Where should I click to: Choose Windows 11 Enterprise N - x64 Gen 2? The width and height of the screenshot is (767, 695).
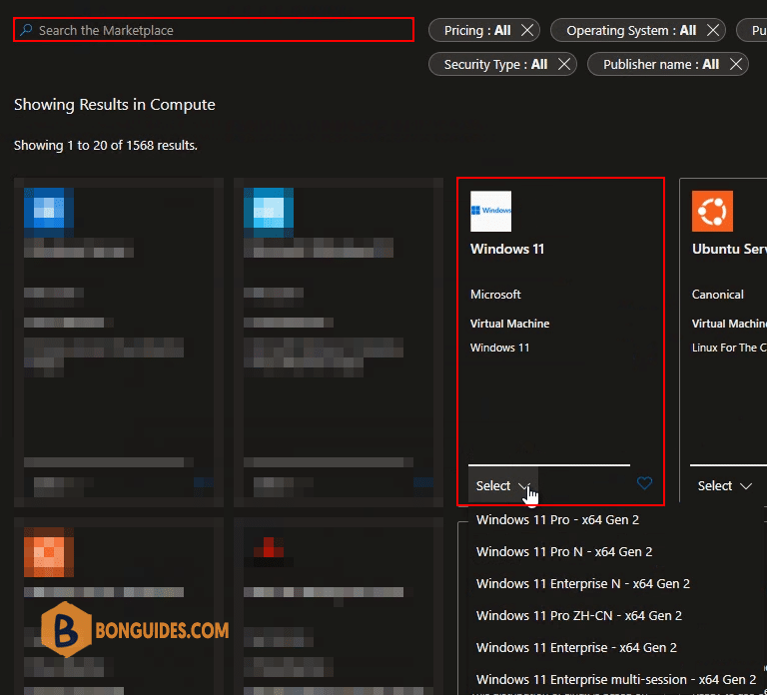pos(583,583)
